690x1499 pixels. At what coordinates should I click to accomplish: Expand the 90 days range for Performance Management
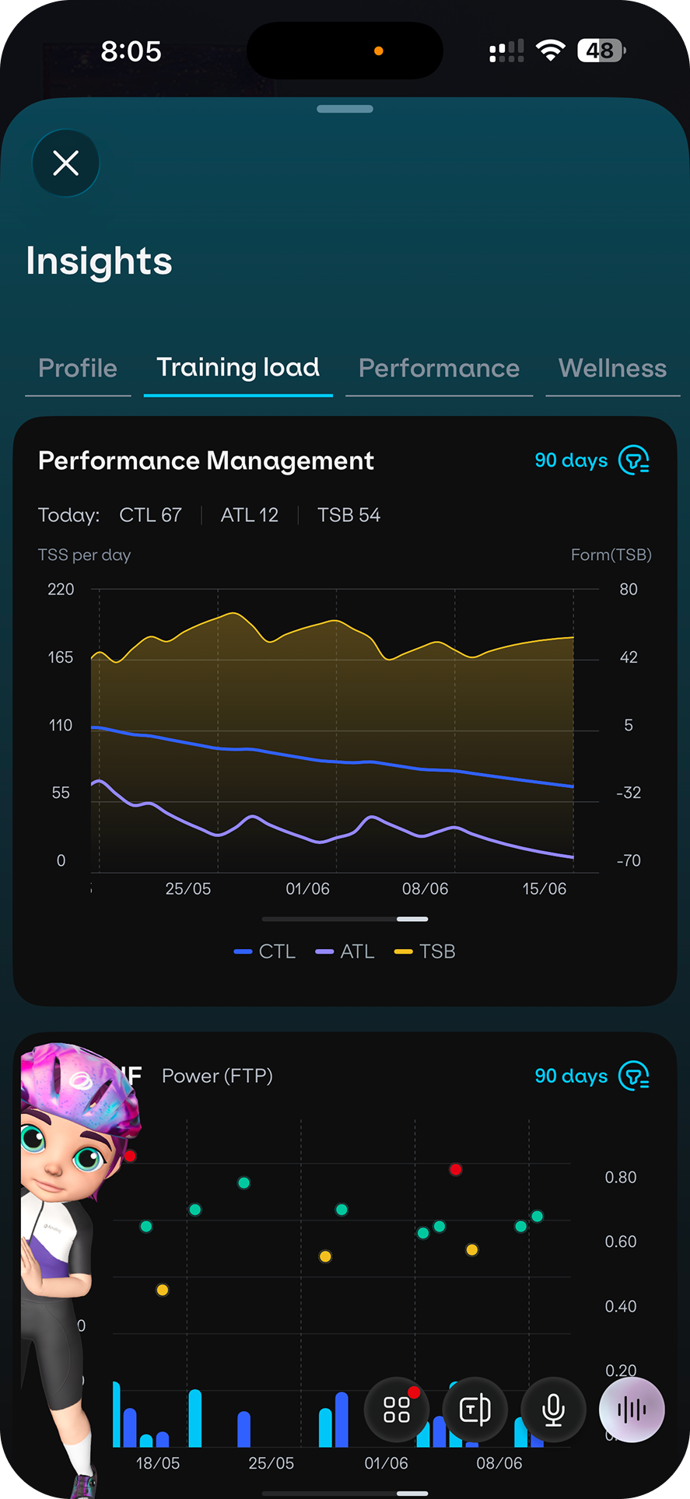click(571, 461)
